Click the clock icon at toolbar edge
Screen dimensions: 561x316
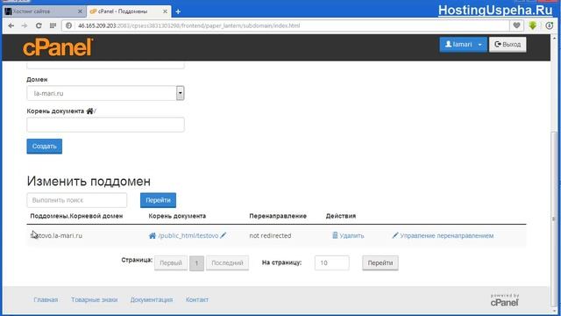coord(550,25)
